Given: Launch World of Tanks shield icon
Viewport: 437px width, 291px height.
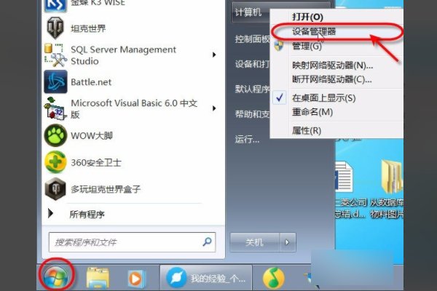Looking at the screenshot, I should tap(55, 28).
